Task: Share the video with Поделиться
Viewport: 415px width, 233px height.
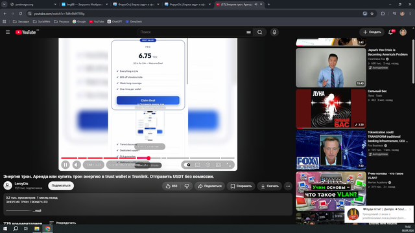Action: (x=210, y=186)
